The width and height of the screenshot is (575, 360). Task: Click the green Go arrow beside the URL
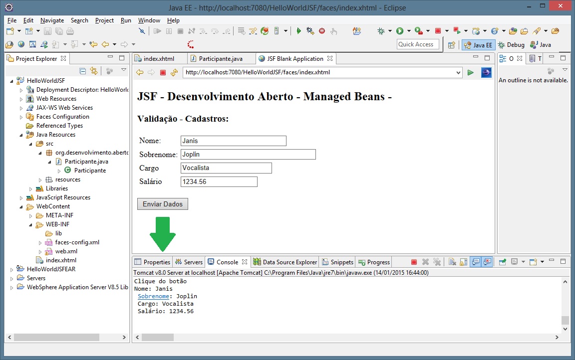[470, 73]
